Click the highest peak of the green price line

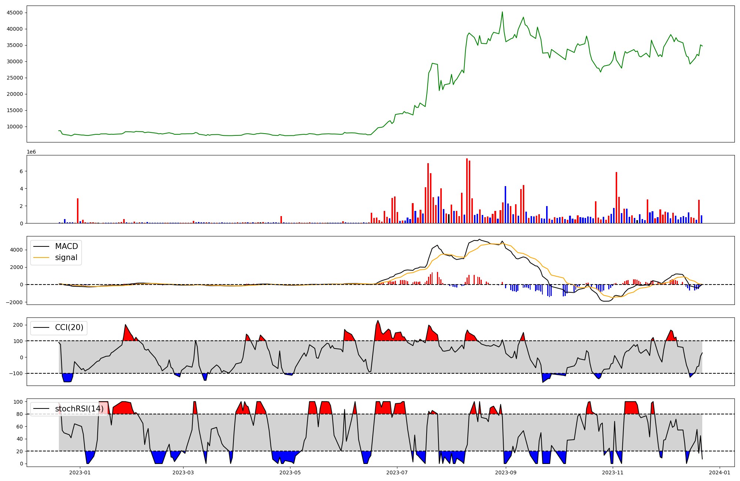pos(502,12)
